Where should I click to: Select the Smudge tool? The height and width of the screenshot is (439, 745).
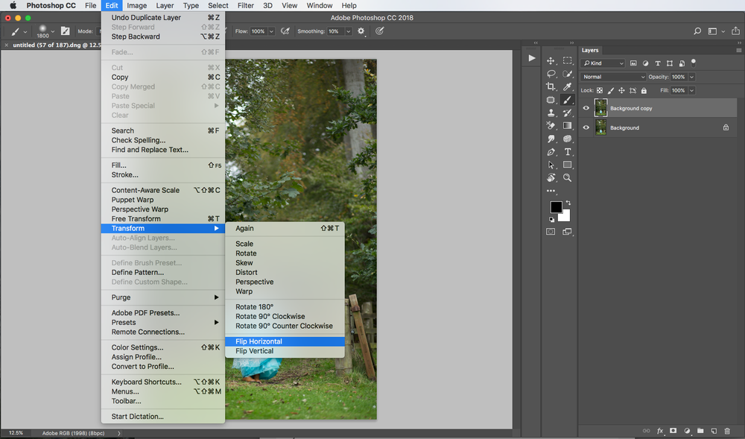point(551,139)
